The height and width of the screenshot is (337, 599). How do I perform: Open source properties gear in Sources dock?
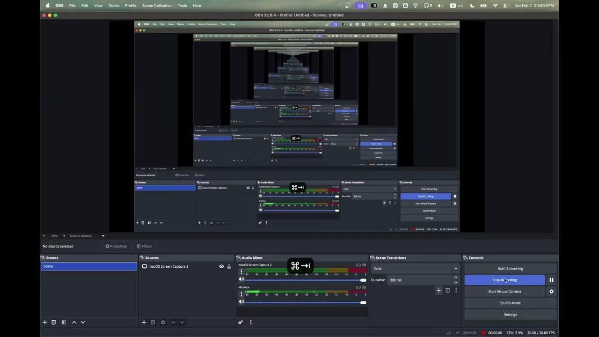pos(163,322)
